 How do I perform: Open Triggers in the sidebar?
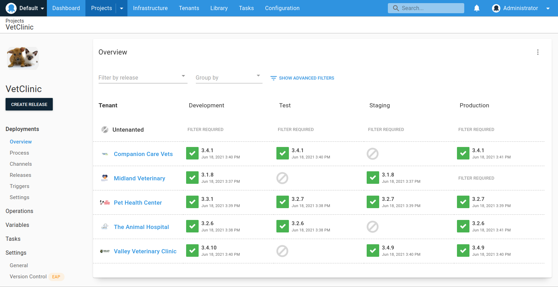[19, 186]
